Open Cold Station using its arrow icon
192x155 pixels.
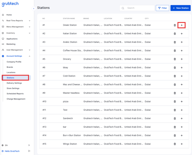coord(181,76)
